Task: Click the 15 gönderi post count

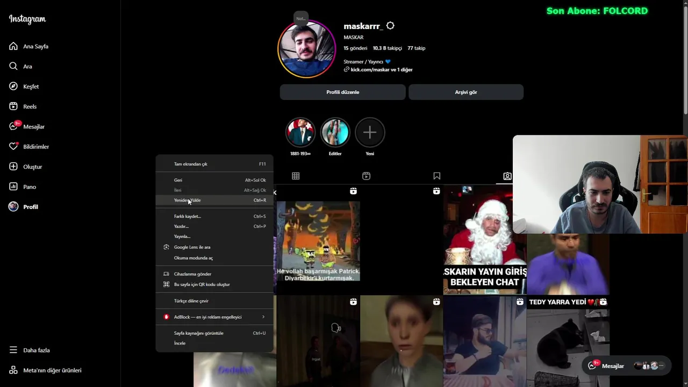Action: click(x=355, y=48)
